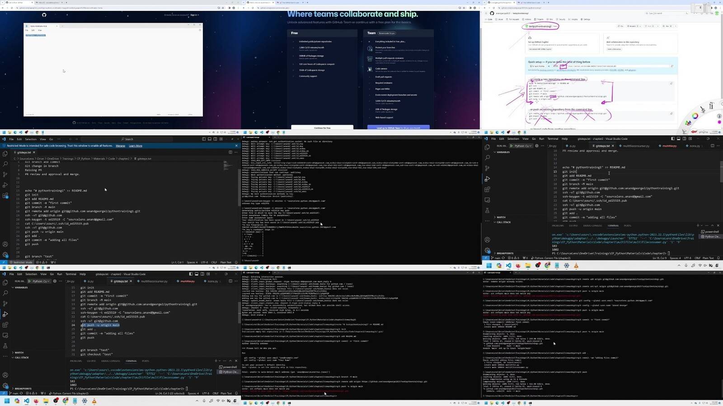723x406 pixels.
Task: Open File Explorer folder on the middle-right taskbar
Action: [528, 266]
